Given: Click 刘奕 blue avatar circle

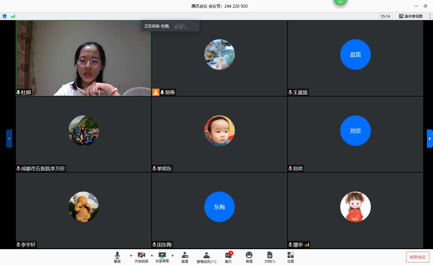Looking at the screenshot, I should (356, 131).
